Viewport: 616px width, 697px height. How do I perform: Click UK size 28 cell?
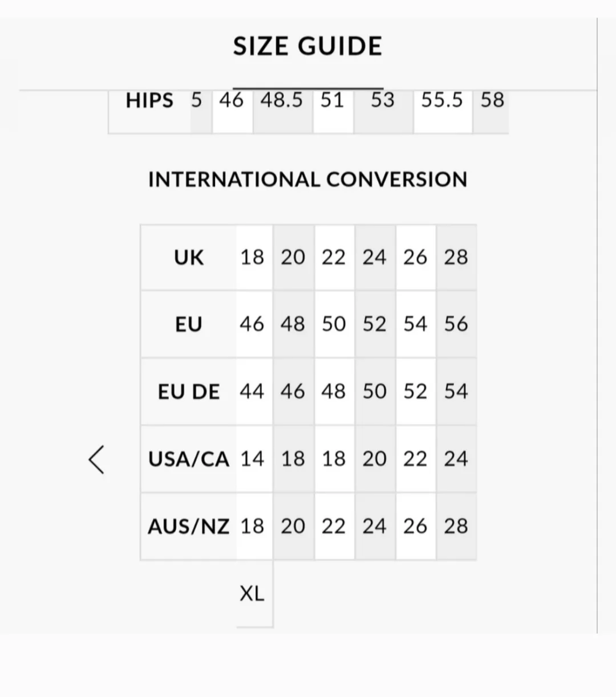[x=456, y=258]
